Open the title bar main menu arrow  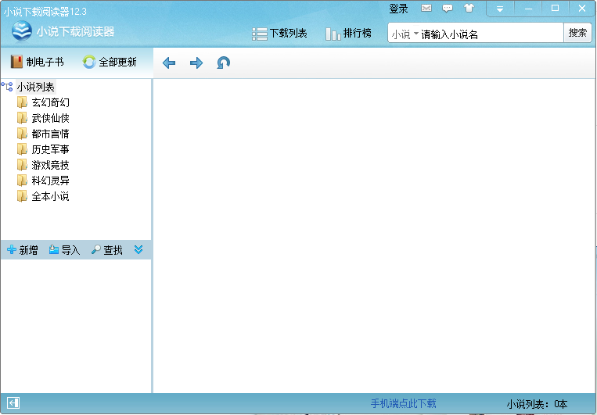click(500, 9)
